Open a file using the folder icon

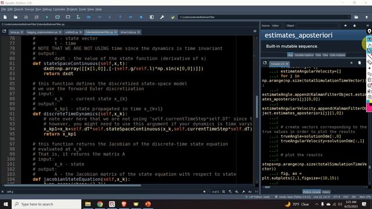click(16, 17)
